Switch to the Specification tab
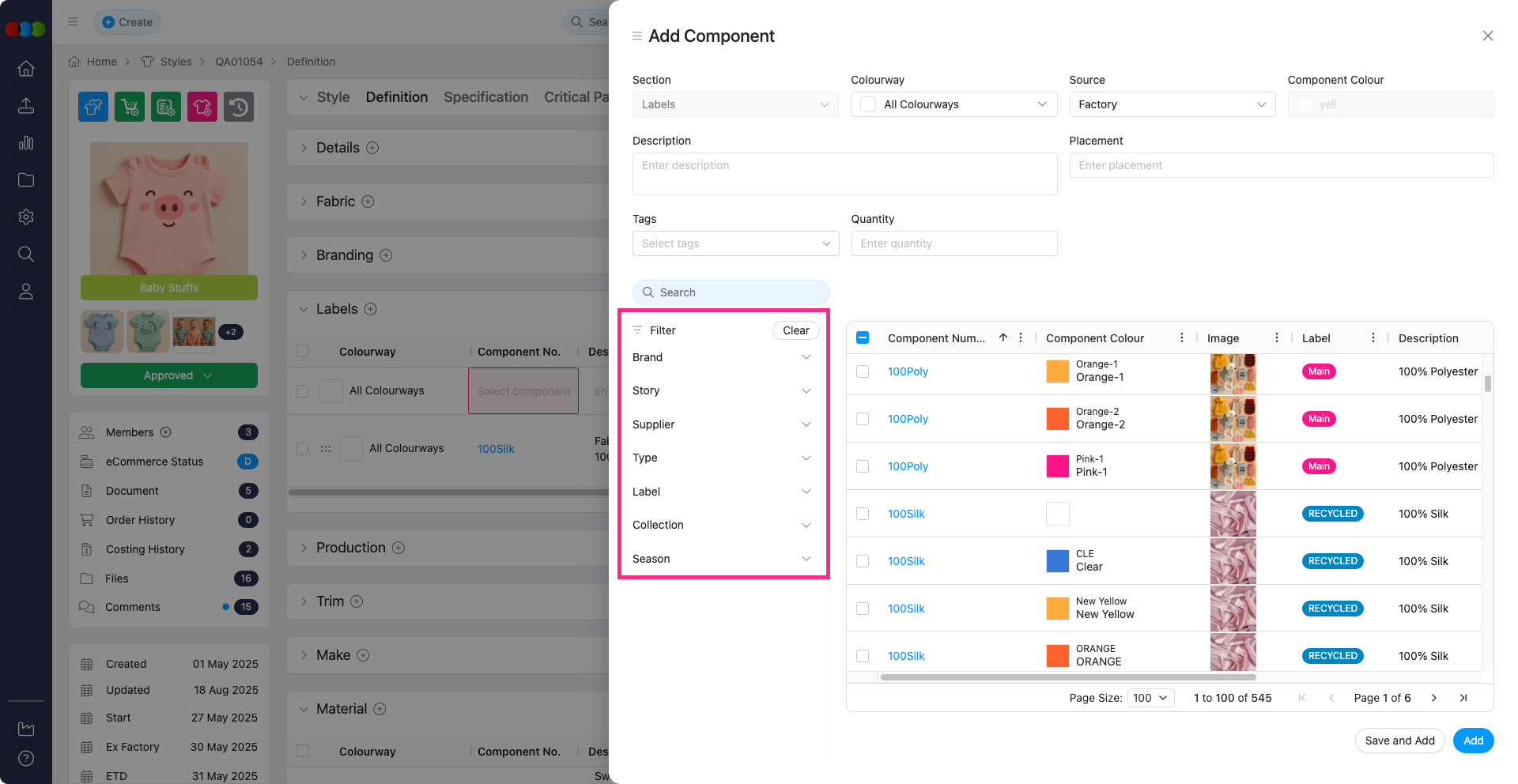The image size is (1518, 784). pos(485,97)
